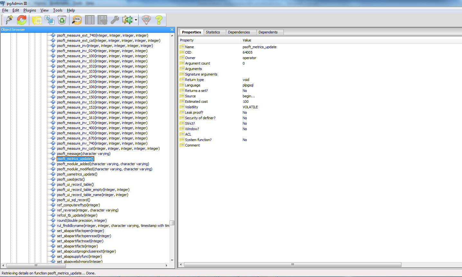Image resolution: width=462 pixels, height=277 pixels.
Task: Click the Plugins puzzle piece icon
Action: pyautogui.click(x=127, y=20)
